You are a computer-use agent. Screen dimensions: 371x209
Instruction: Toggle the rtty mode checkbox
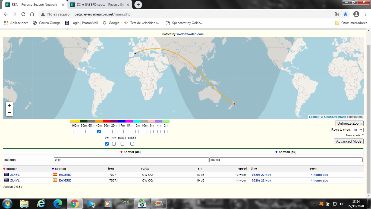[x=114, y=144]
